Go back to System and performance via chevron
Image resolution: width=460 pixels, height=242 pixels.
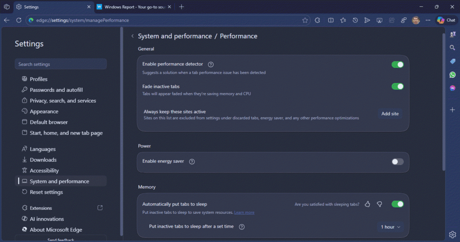133,36
